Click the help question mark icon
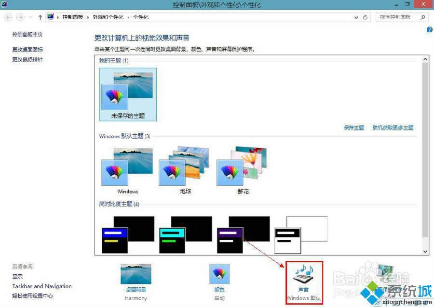Screen dimensions: 434x307 tap(429, 29)
